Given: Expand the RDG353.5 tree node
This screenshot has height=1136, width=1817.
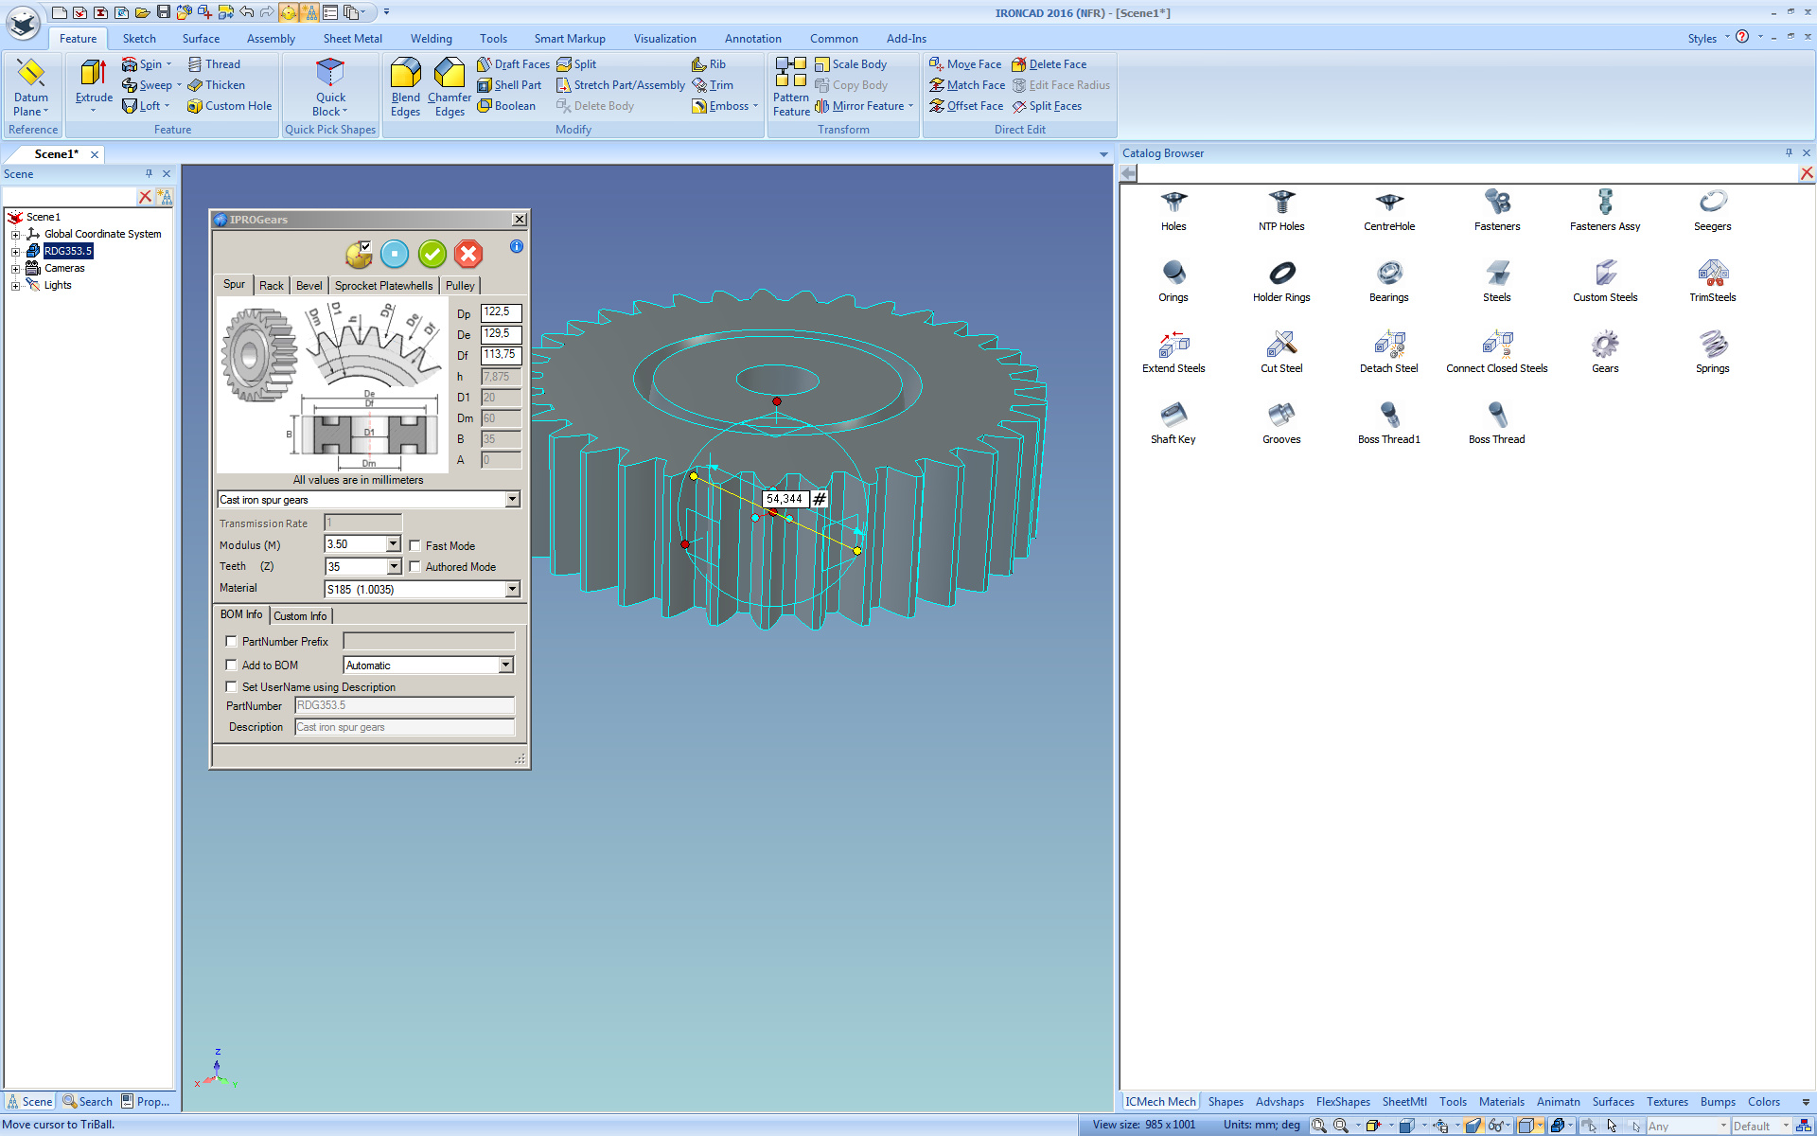Looking at the screenshot, I should click(15, 252).
